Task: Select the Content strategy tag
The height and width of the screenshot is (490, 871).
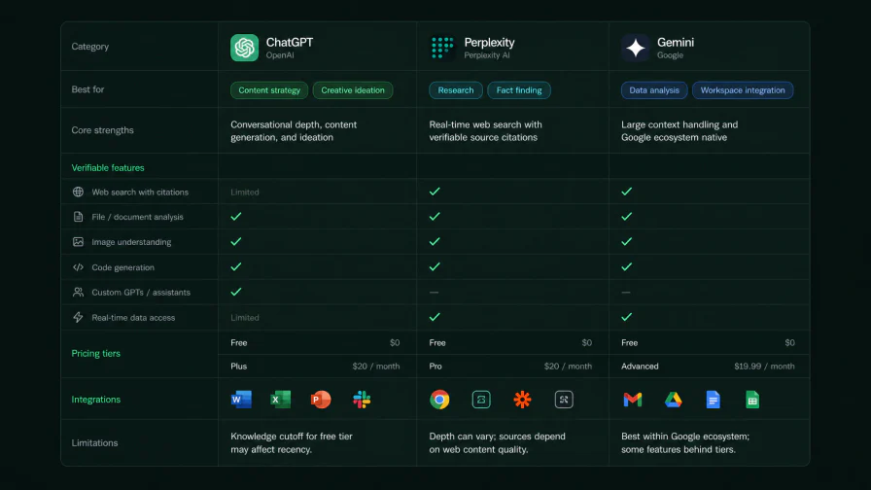Action: click(x=269, y=90)
